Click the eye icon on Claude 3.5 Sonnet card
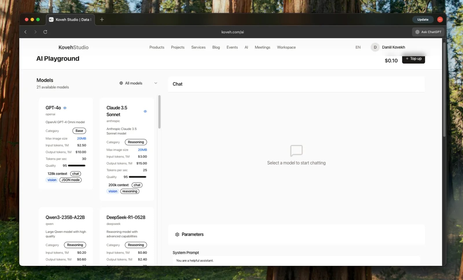The height and width of the screenshot is (280, 463). point(145,111)
